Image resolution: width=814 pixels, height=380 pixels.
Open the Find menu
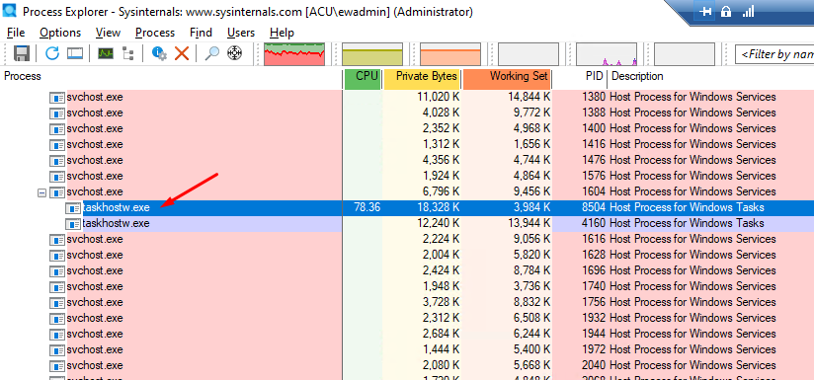(x=201, y=33)
